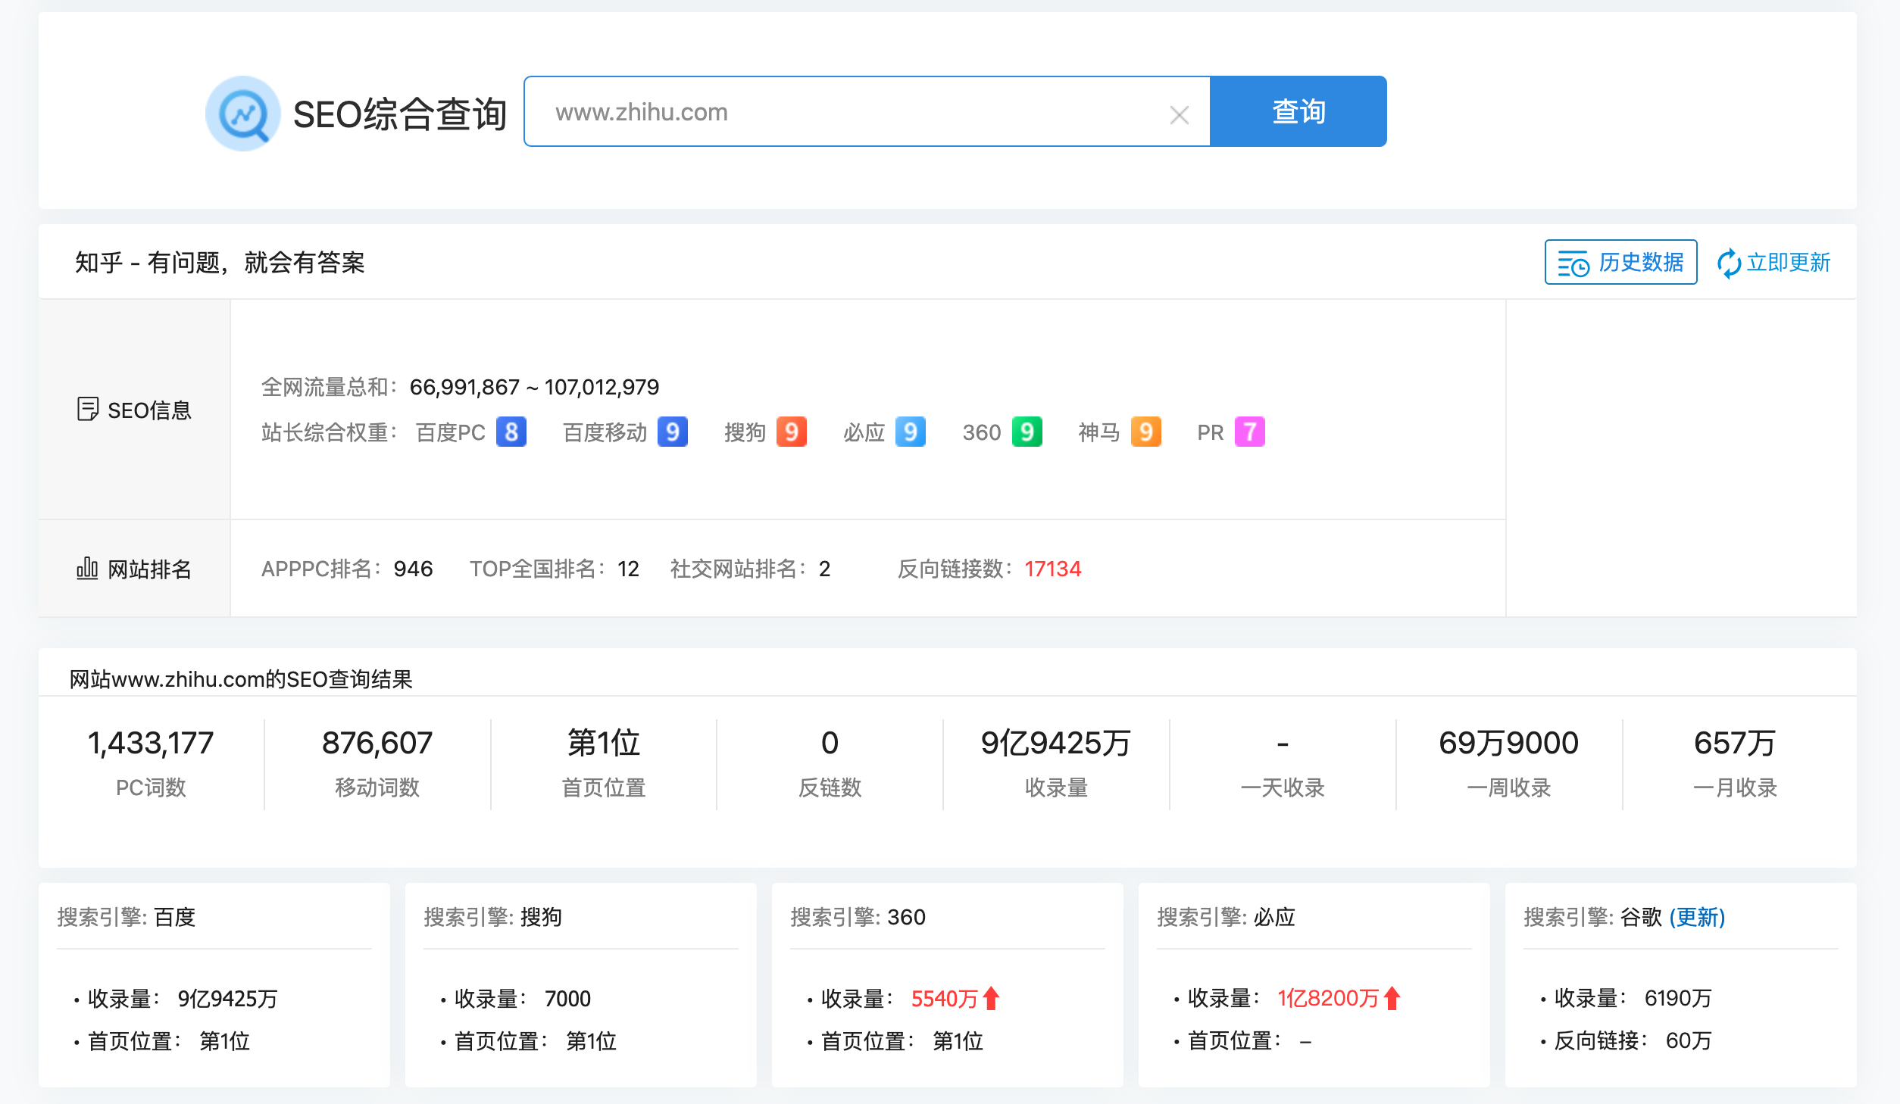Click the 神马 orange weight badge

pos(1145,432)
